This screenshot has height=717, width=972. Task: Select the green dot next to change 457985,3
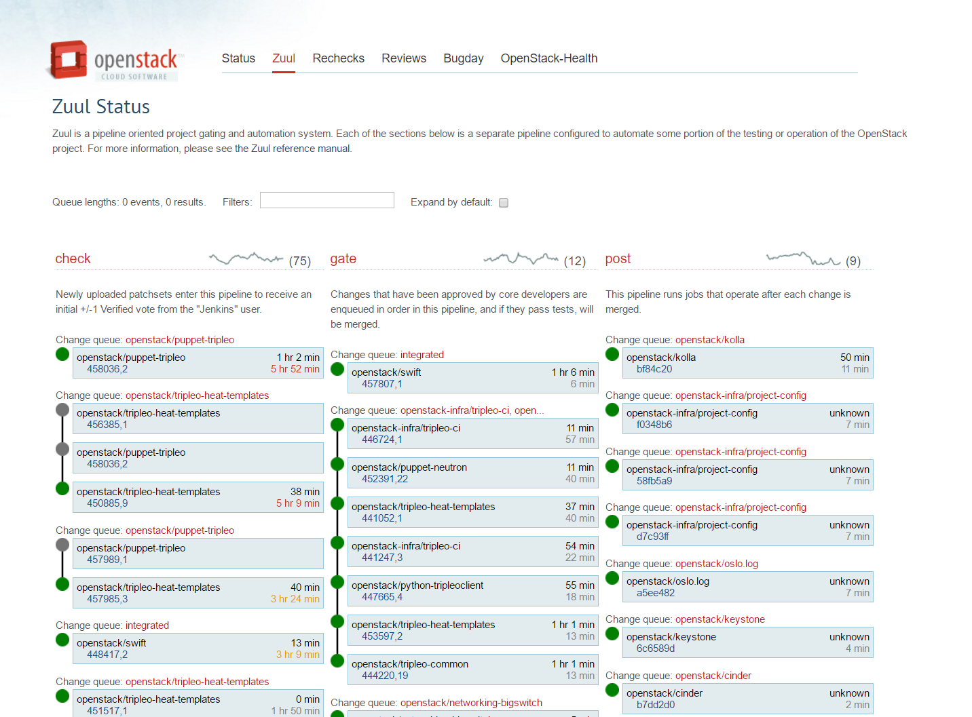pyautogui.click(x=62, y=584)
